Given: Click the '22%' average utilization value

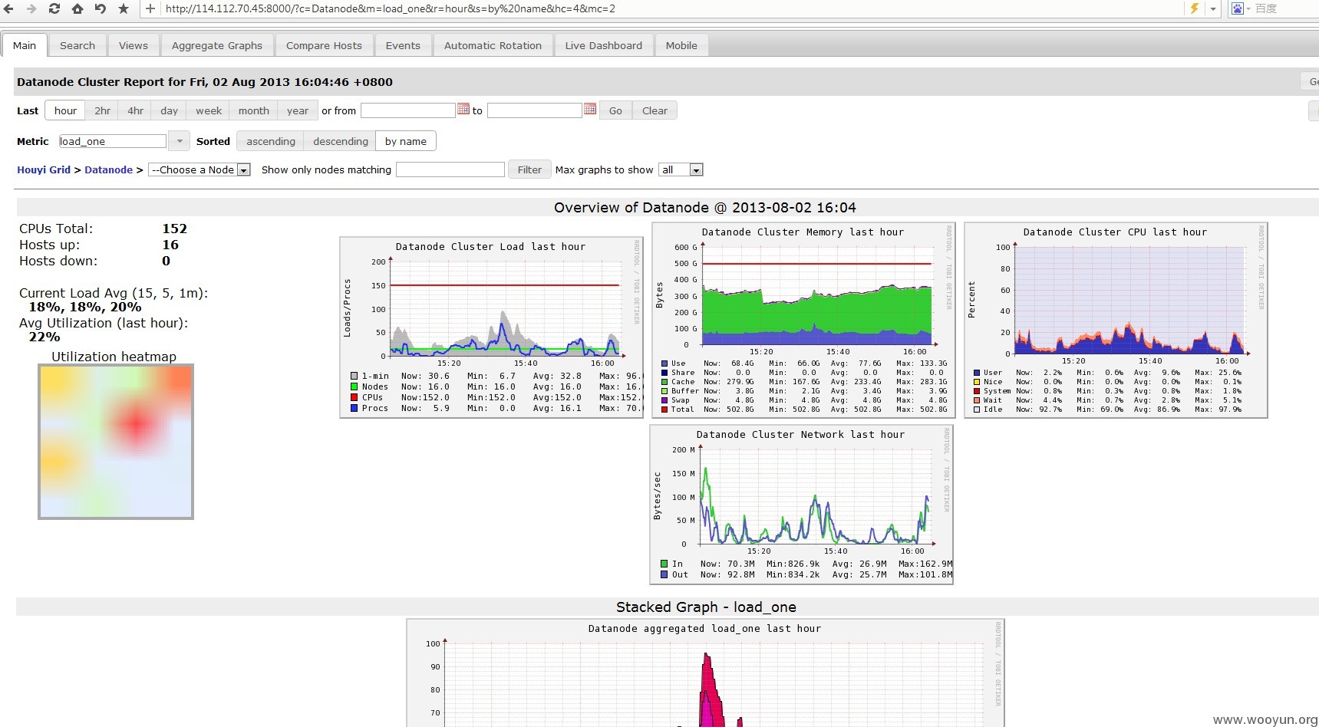Looking at the screenshot, I should pyautogui.click(x=45, y=337).
